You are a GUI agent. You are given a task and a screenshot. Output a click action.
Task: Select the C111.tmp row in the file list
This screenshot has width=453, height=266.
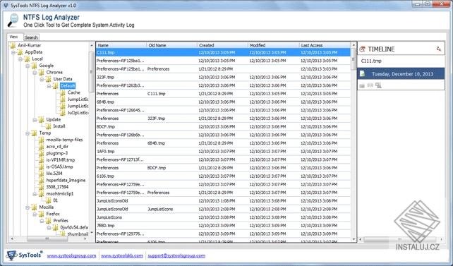click(x=223, y=52)
